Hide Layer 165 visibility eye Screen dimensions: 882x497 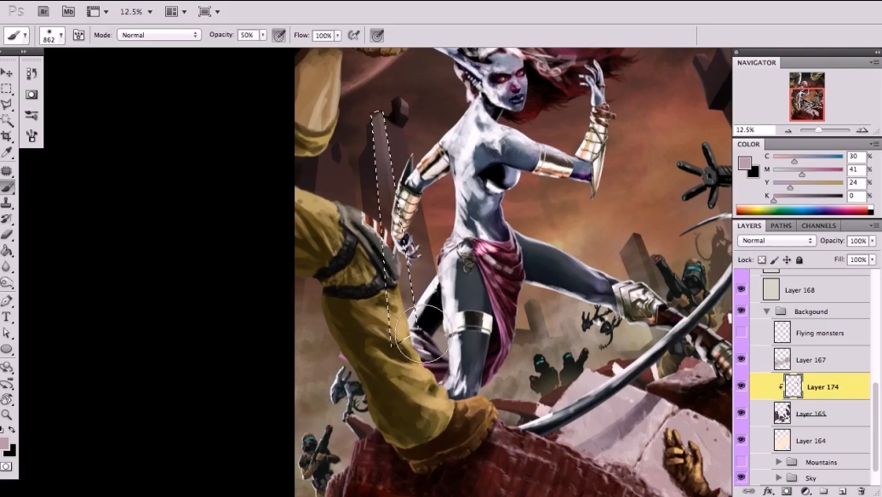(741, 413)
